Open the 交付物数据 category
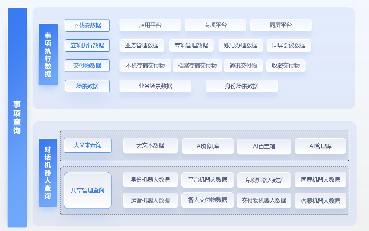Screen dimensions: 369x231 tap(87, 65)
